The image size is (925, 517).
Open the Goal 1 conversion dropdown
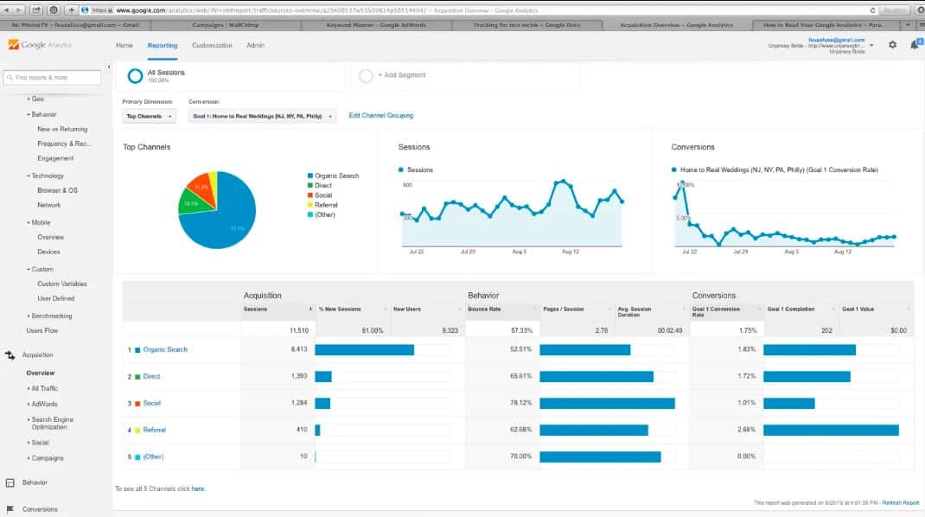pos(263,116)
